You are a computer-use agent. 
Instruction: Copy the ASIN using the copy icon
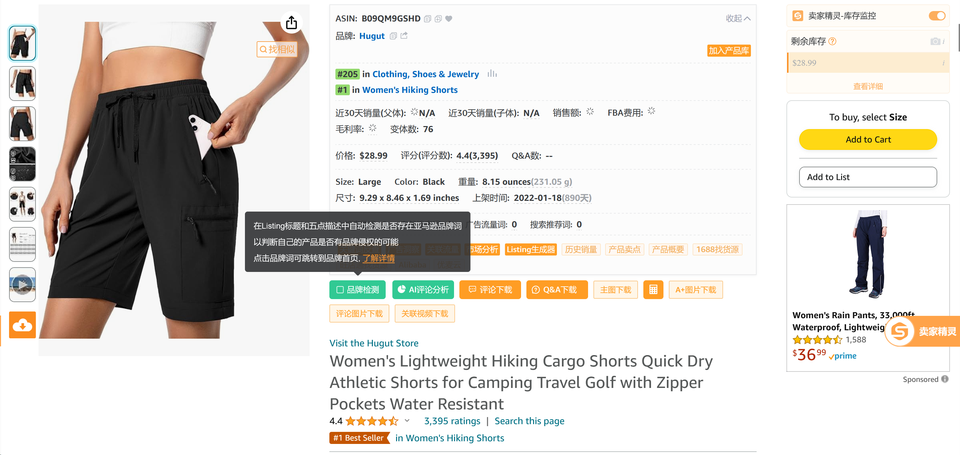[428, 19]
